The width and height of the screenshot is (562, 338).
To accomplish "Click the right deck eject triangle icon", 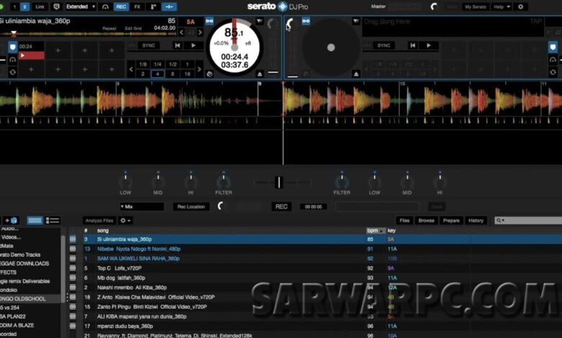I will click(x=356, y=74).
